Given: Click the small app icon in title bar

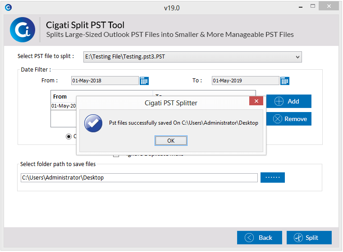Looking at the screenshot, I should pyautogui.click(x=8, y=8).
